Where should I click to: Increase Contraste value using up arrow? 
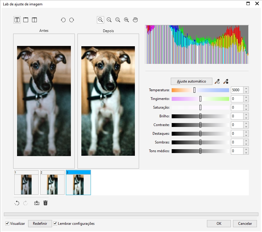pyautogui.click(x=246, y=123)
